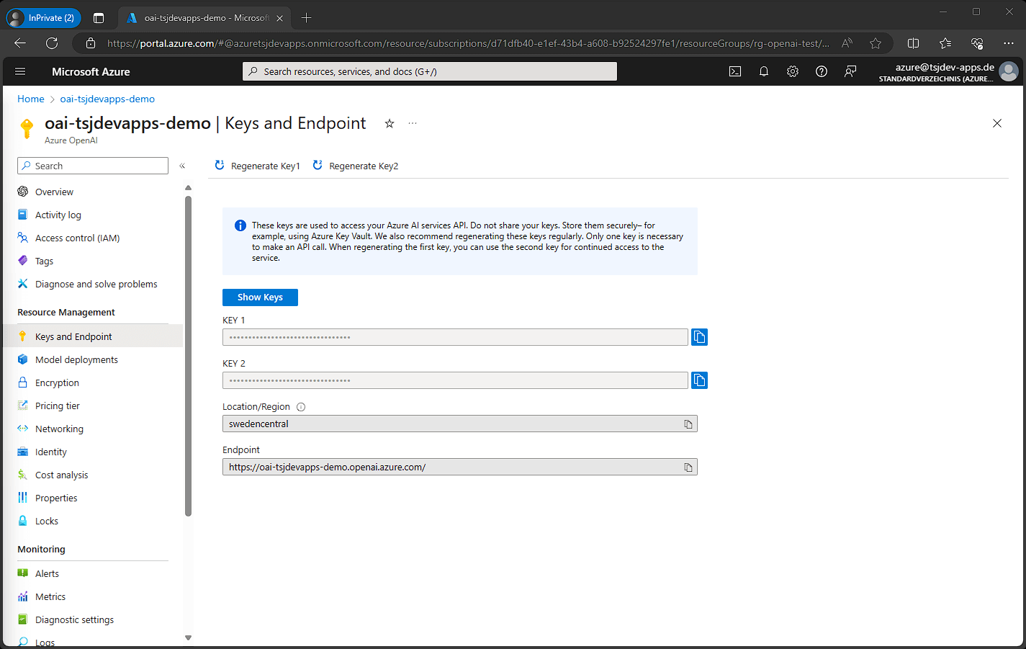Open portal settings gear
Image resolution: width=1026 pixels, height=649 pixels.
[793, 71]
